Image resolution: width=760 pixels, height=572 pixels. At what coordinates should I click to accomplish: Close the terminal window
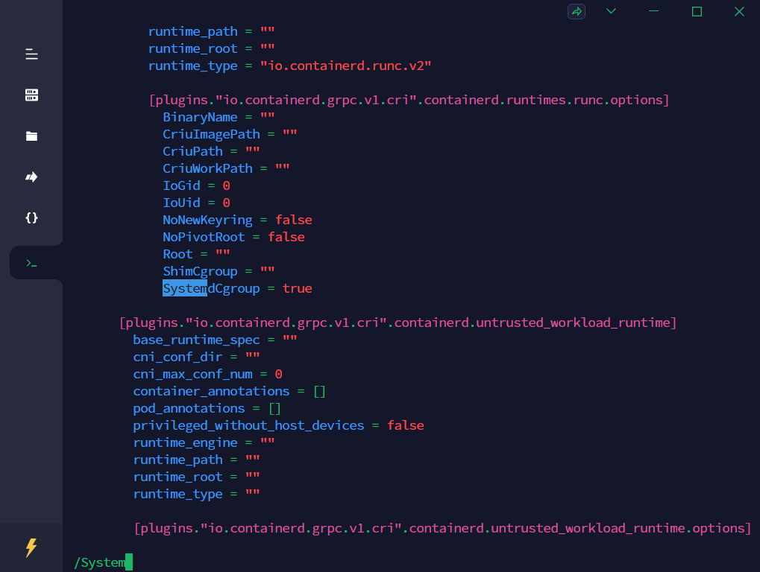pos(739,11)
